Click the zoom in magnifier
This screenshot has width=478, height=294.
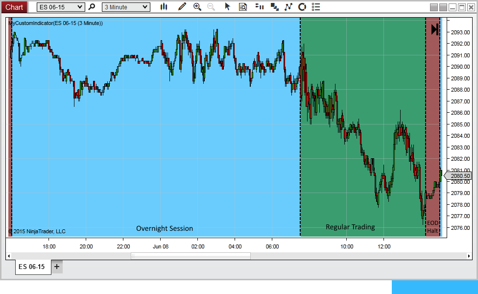pos(197,7)
